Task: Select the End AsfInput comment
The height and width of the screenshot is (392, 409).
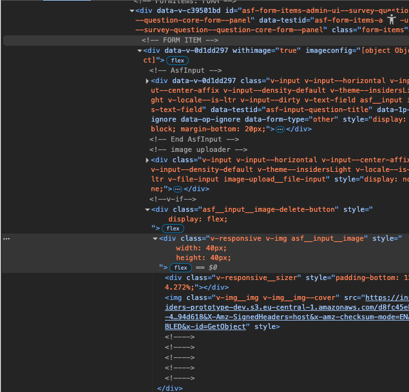Action: coord(195,139)
